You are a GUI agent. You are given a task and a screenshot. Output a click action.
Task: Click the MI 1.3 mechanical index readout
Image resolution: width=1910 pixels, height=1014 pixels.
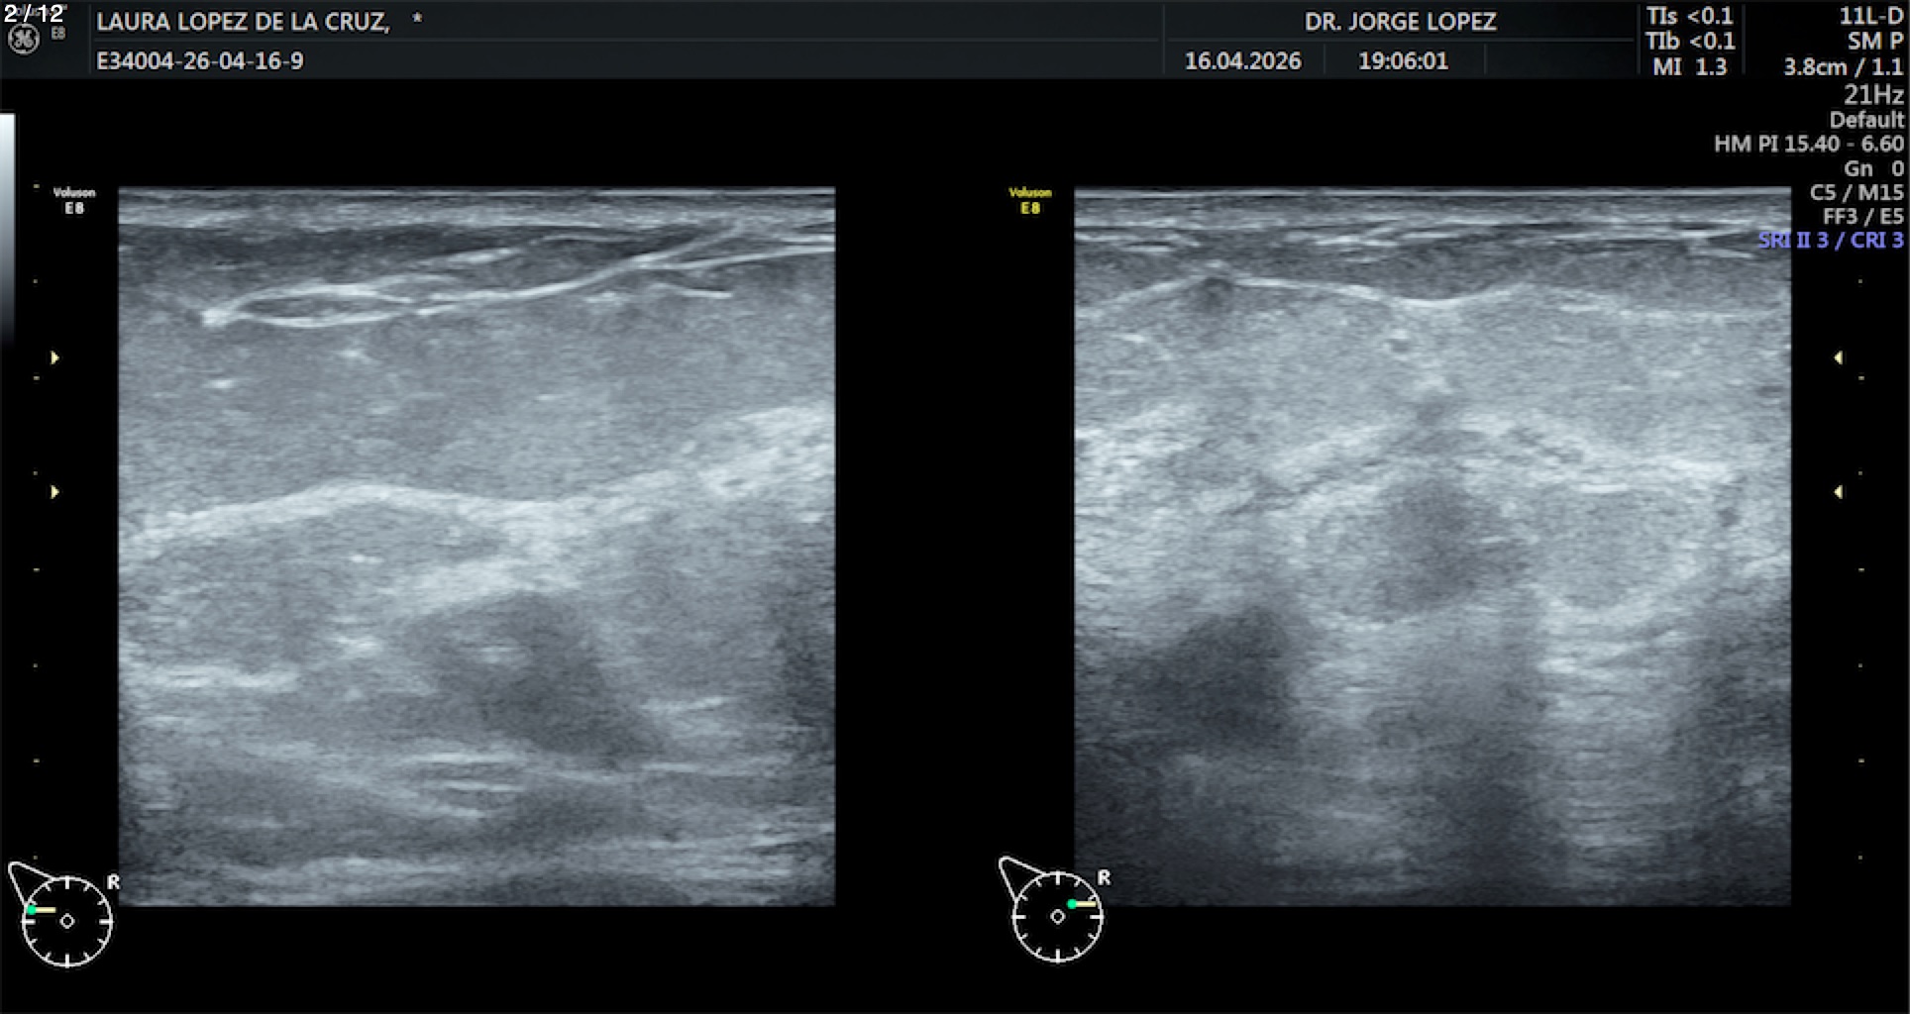(x=1689, y=66)
